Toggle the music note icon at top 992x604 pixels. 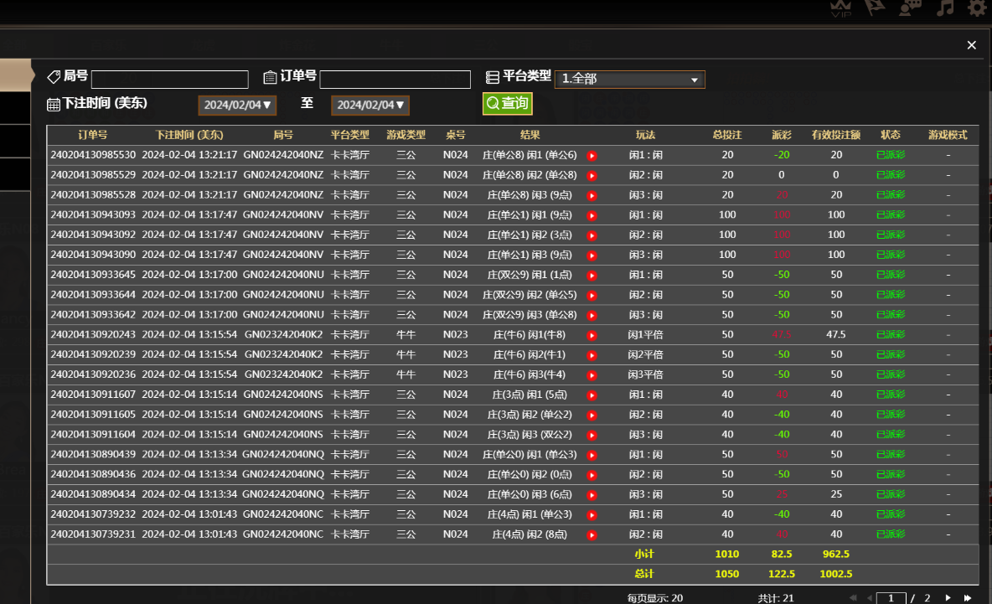coord(945,8)
